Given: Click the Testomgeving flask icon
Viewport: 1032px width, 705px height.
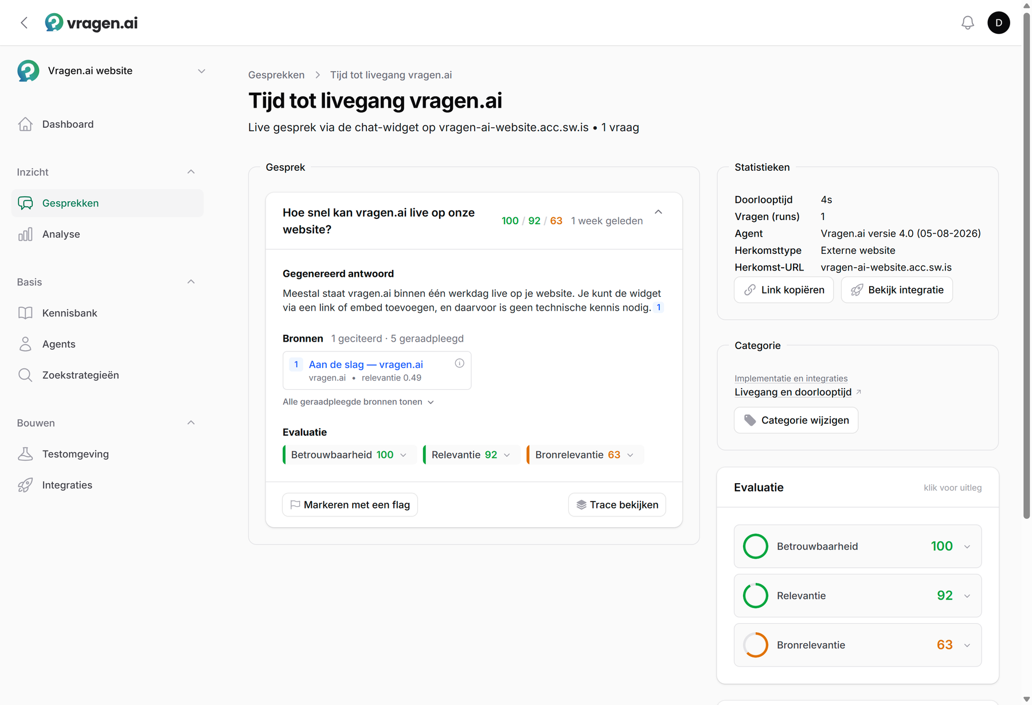Looking at the screenshot, I should [x=25, y=455].
